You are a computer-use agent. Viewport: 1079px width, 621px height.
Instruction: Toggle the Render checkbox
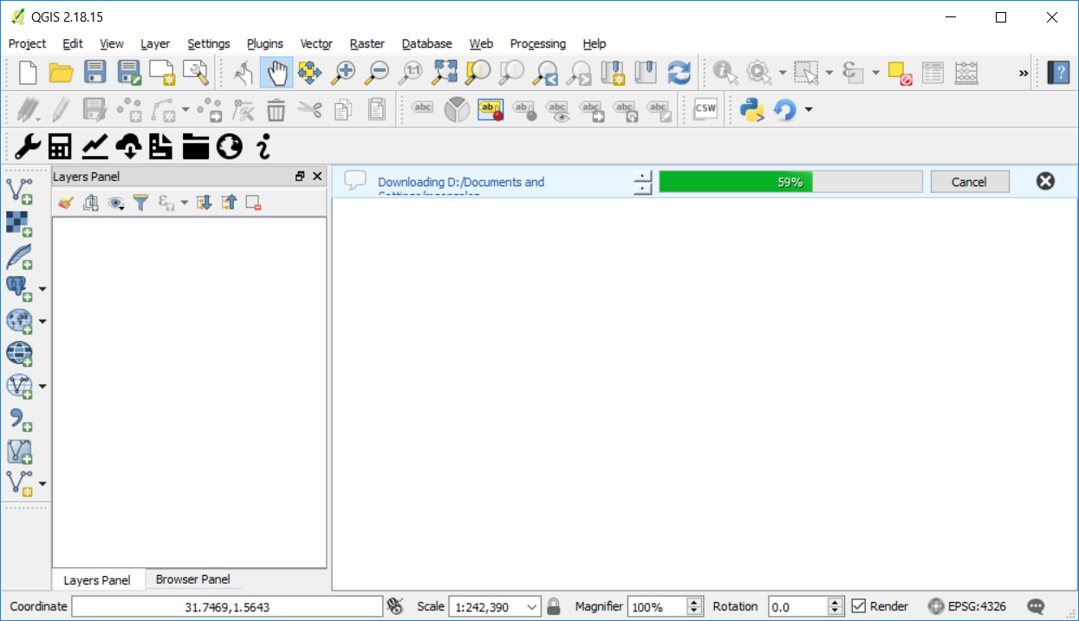(x=859, y=606)
